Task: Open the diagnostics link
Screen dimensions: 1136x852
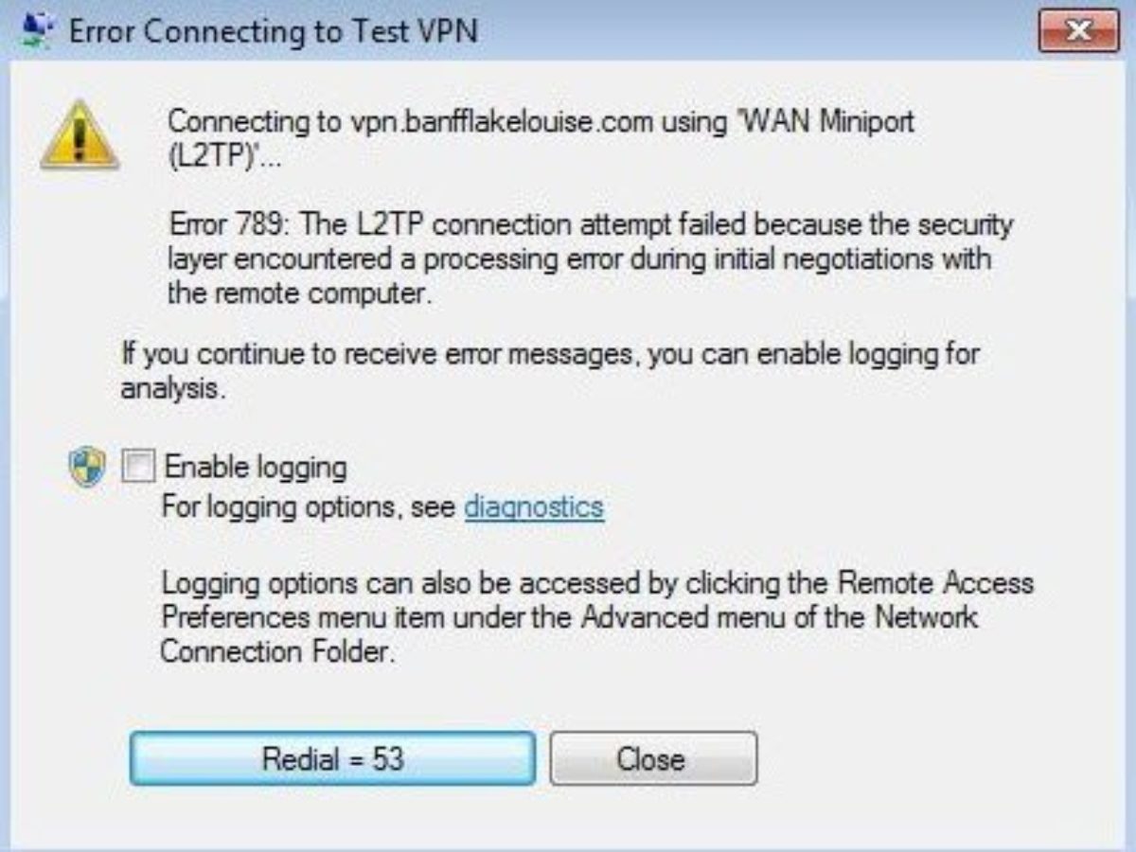Action: coord(533,507)
